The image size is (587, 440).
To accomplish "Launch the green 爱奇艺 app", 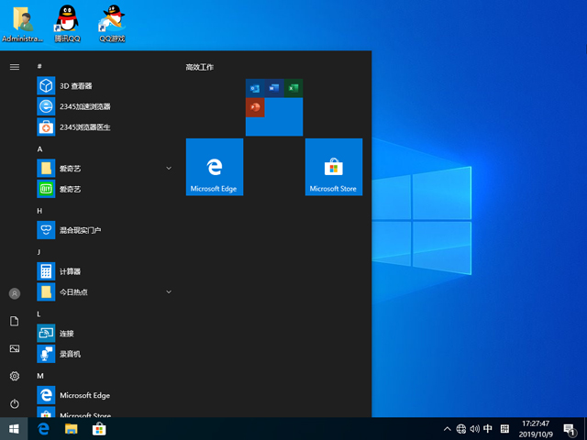I will coord(105,189).
